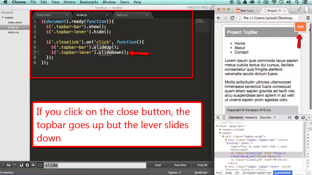
Task: Open the DevTools Network tab
Action: [x=251, y=117]
